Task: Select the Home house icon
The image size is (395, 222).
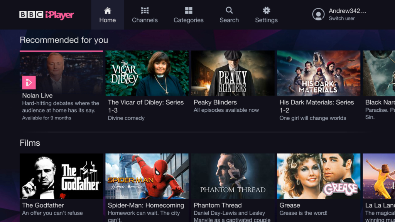Action: tap(108, 10)
